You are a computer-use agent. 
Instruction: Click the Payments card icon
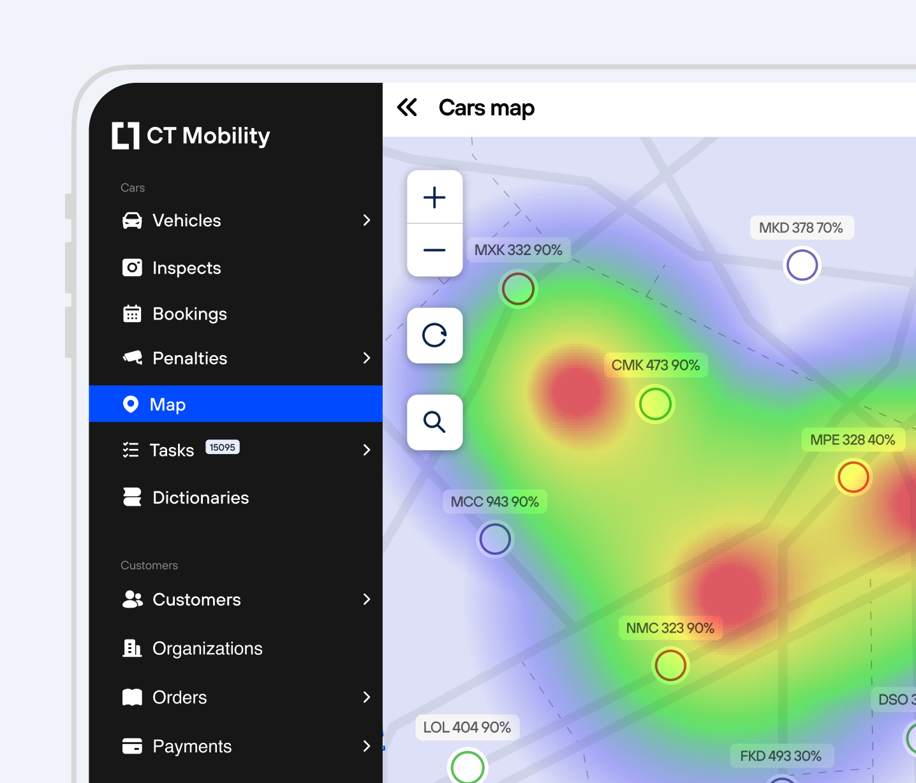(132, 746)
